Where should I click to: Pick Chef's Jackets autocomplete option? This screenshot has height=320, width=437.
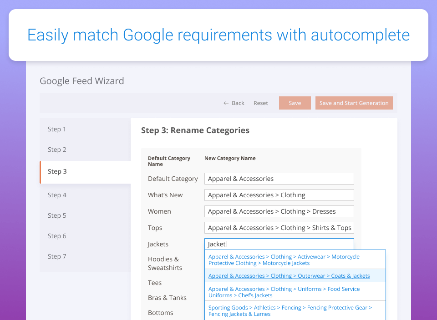coord(295,292)
